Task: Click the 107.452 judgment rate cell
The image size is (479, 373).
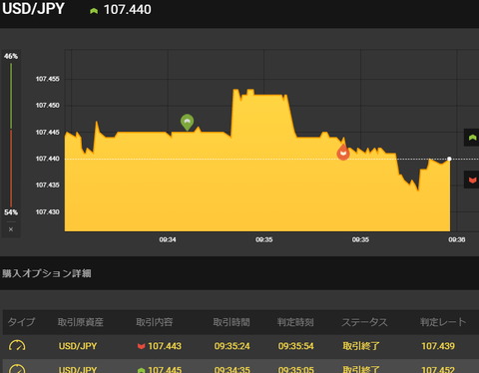Action: (438, 369)
